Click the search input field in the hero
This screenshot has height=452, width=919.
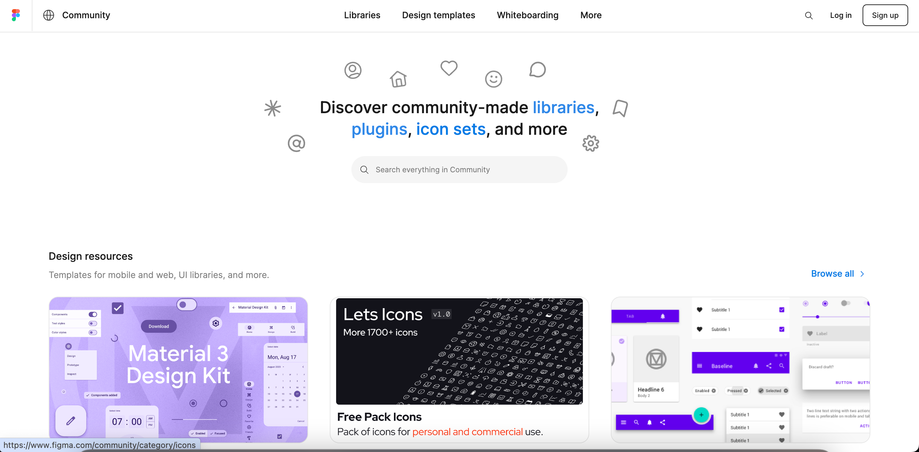pos(459,169)
